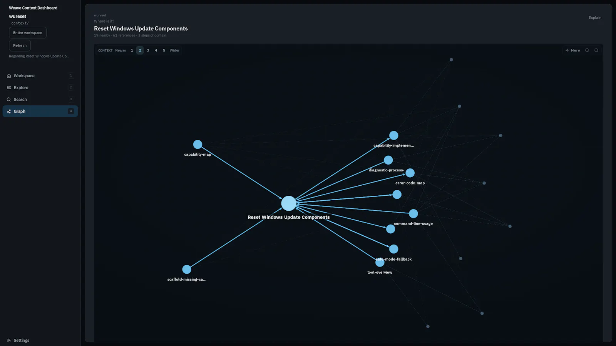616x346 pixels.
Task: Set context depth to 5
Action: pyautogui.click(x=164, y=50)
